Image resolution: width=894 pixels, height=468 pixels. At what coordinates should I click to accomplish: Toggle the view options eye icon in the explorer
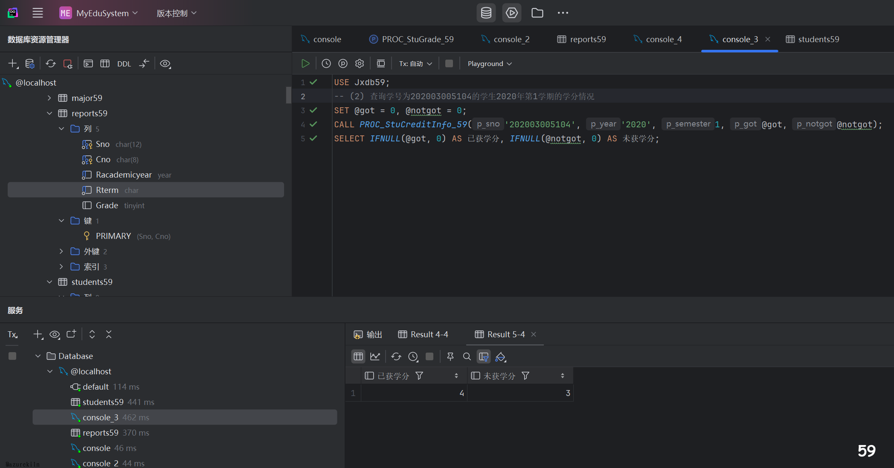pyautogui.click(x=165, y=63)
